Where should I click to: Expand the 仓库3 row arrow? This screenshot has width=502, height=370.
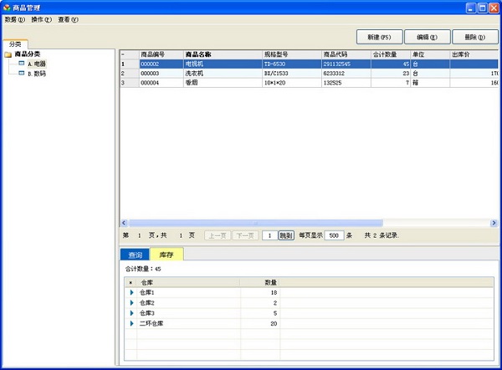[131, 312]
